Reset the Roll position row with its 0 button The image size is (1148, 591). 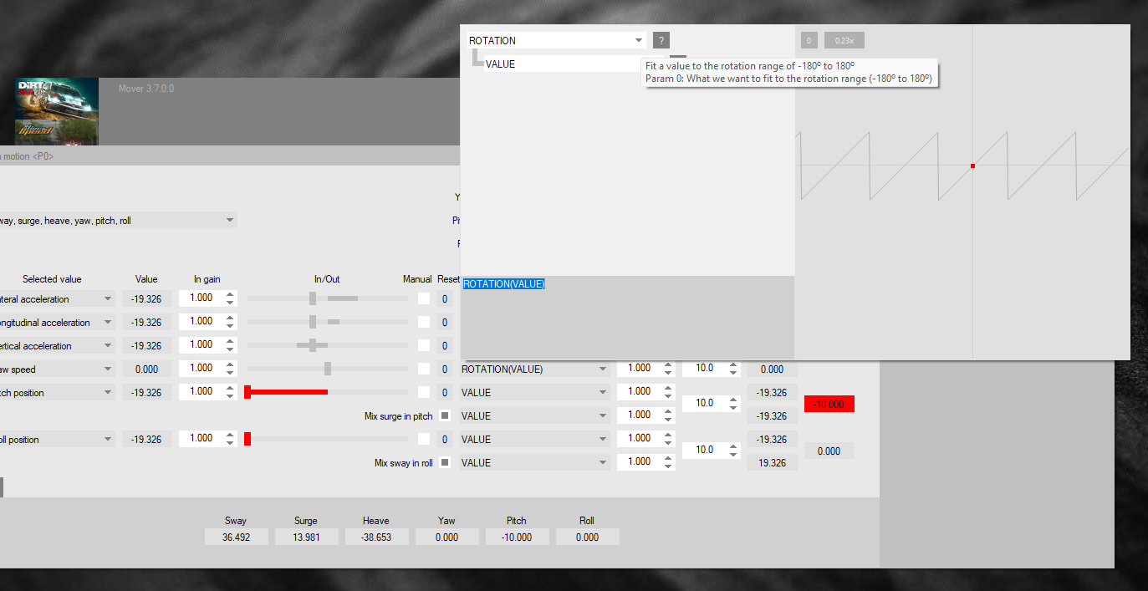[x=445, y=440]
